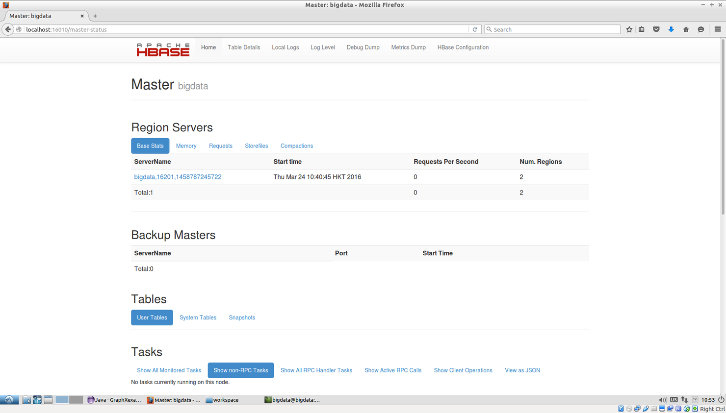Go to the Debug Dump page

[x=363, y=47]
